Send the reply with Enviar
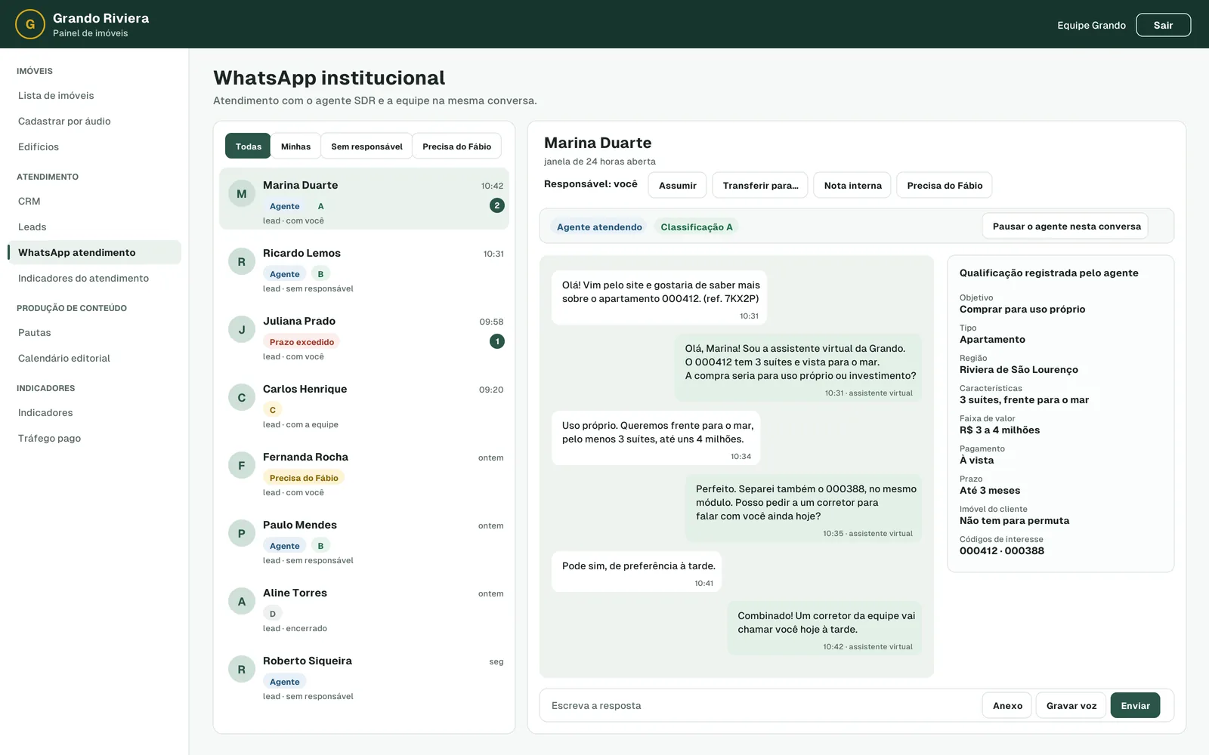Viewport: 1209px width, 755px height. (1135, 706)
